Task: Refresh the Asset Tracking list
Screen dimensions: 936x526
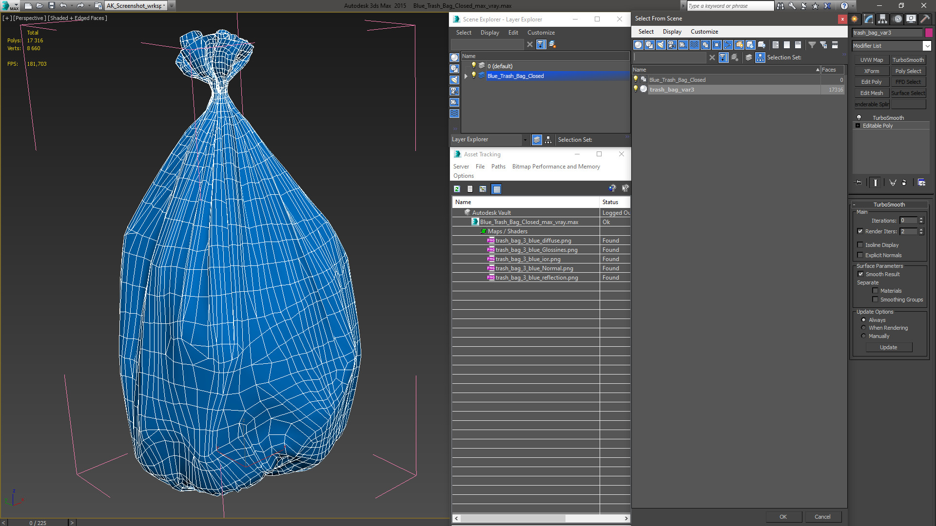Action: (x=457, y=189)
